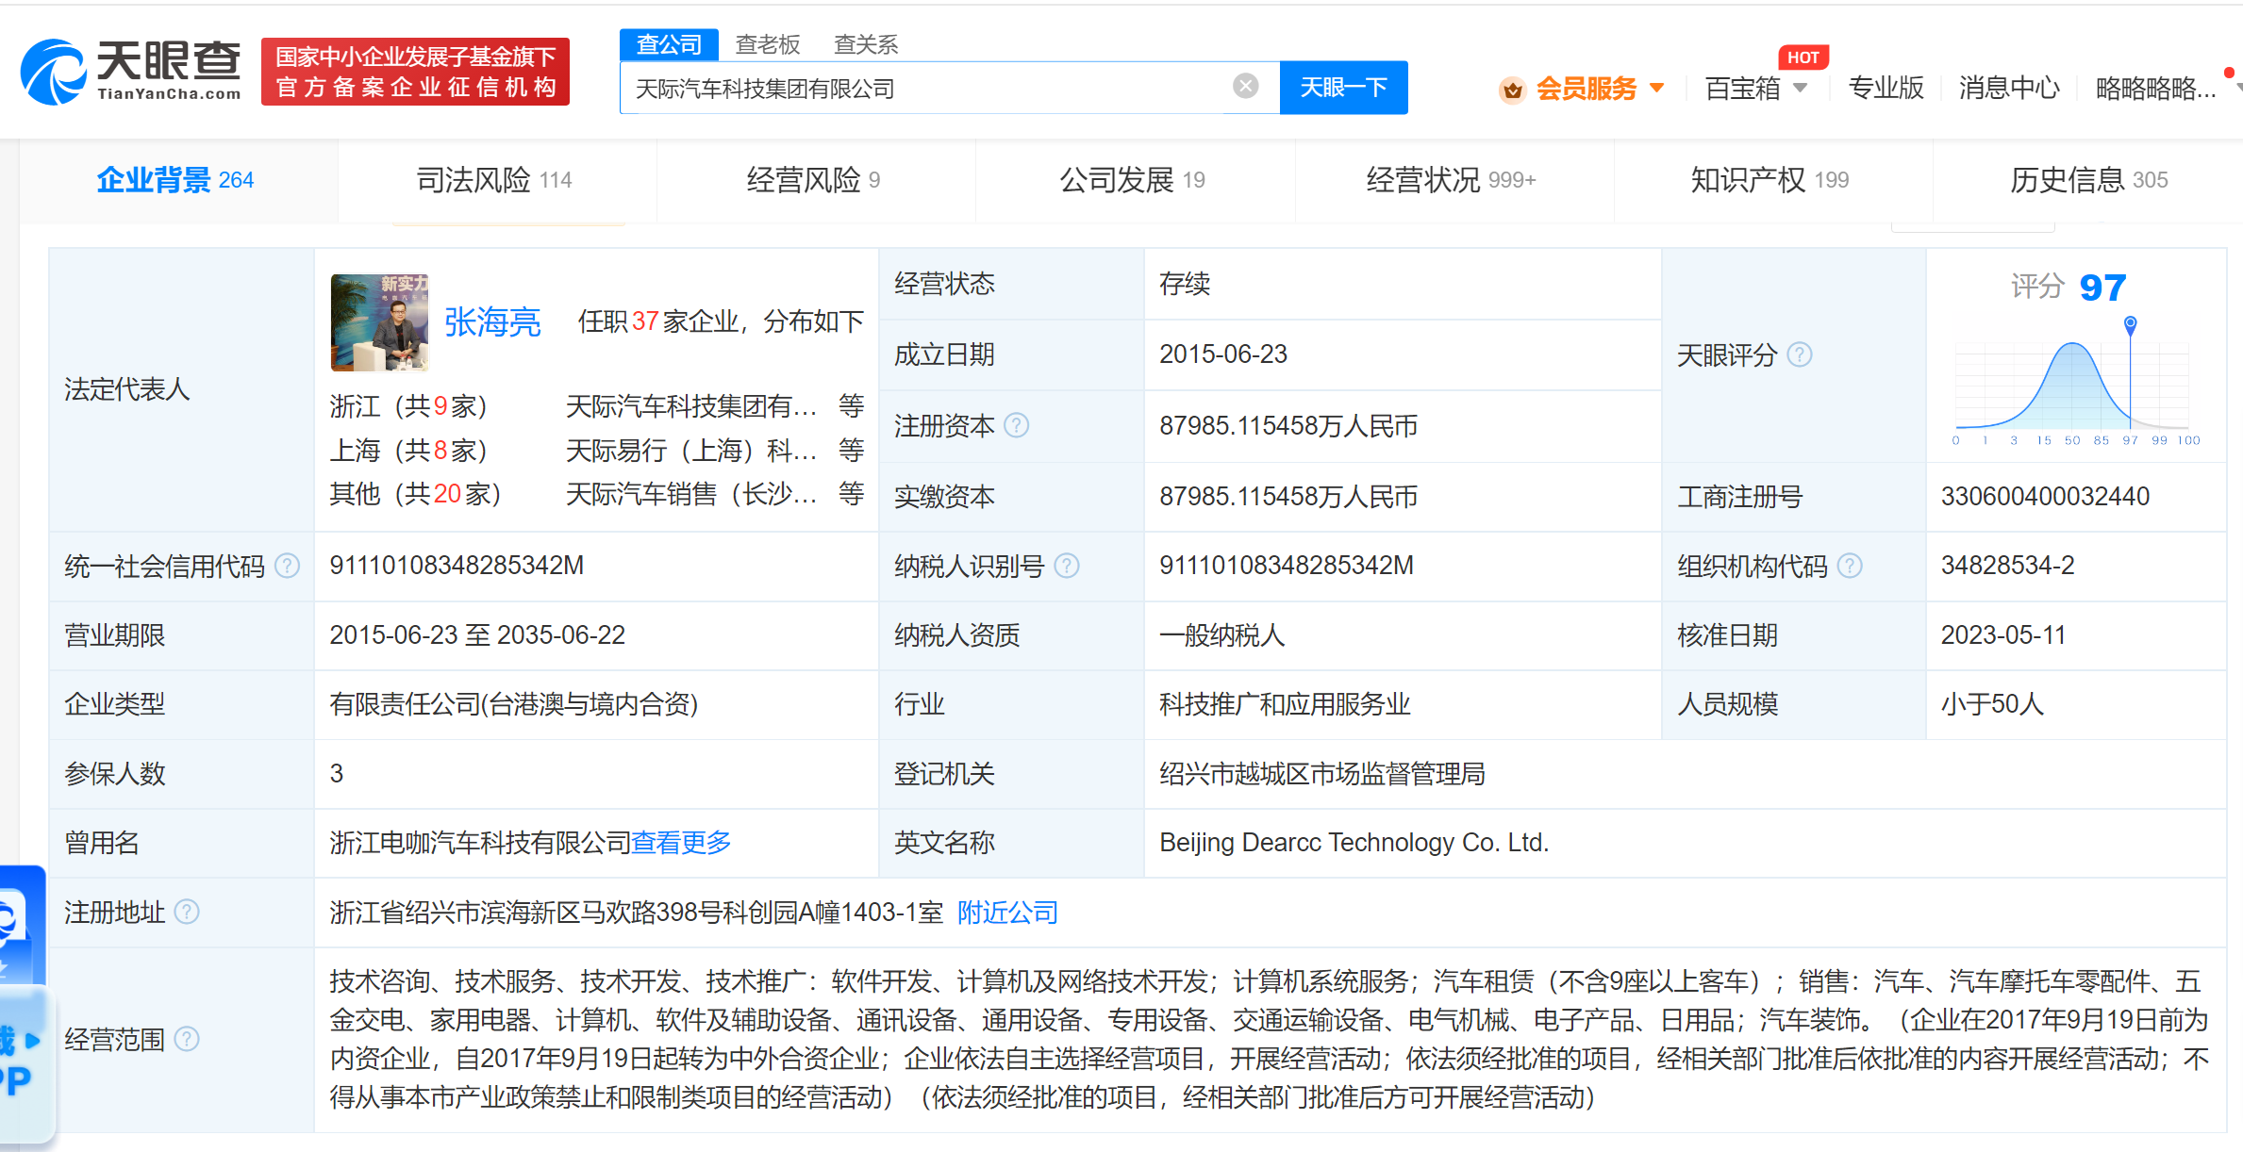Click the 经营状态 value 存续

1185,284
